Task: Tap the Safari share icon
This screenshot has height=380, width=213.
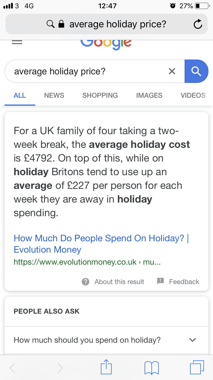Action: tap(106, 367)
